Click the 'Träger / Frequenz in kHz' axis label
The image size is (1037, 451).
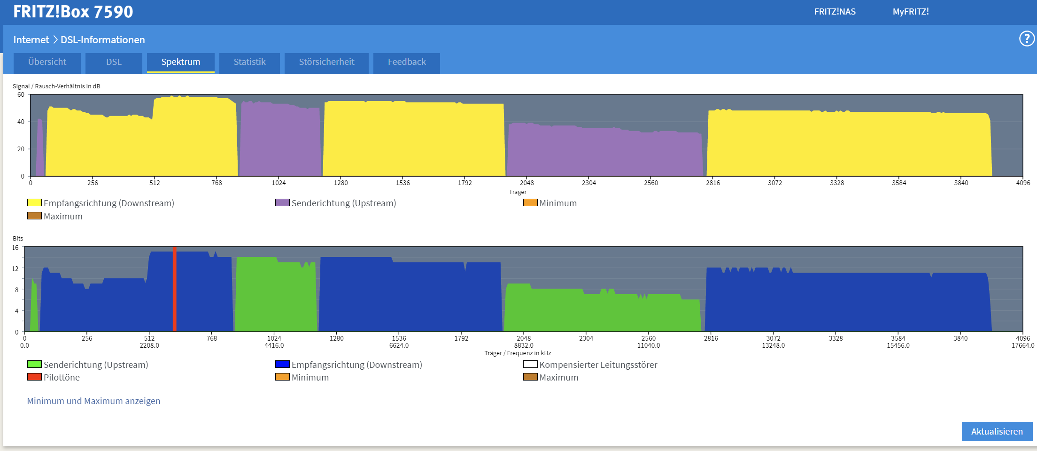(x=518, y=353)
